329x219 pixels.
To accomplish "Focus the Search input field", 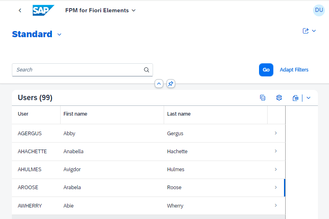I will [x=78, y=70].
